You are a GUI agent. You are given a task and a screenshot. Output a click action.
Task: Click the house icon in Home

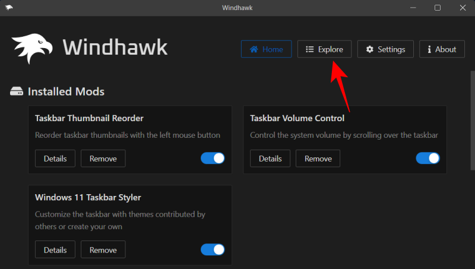[x=254, y=49]
